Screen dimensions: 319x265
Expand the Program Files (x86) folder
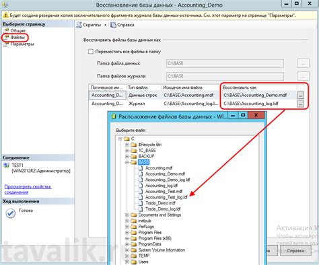pyautogui.click(x=127, y=238)
